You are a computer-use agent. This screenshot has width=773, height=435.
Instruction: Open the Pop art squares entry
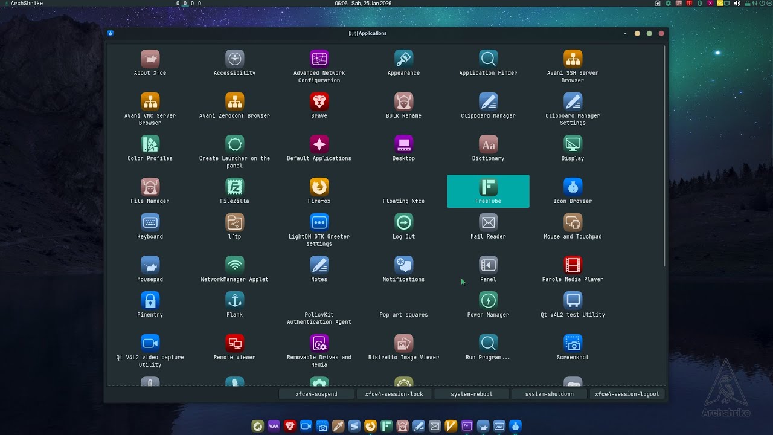[403, 315]
